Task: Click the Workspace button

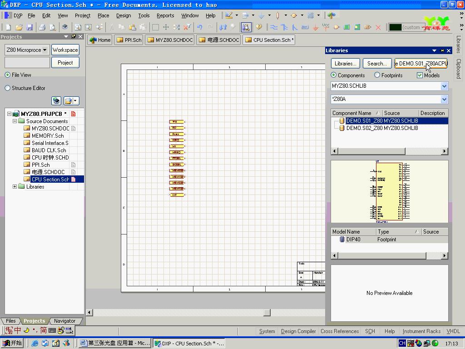Action: (x=65, y=50)
